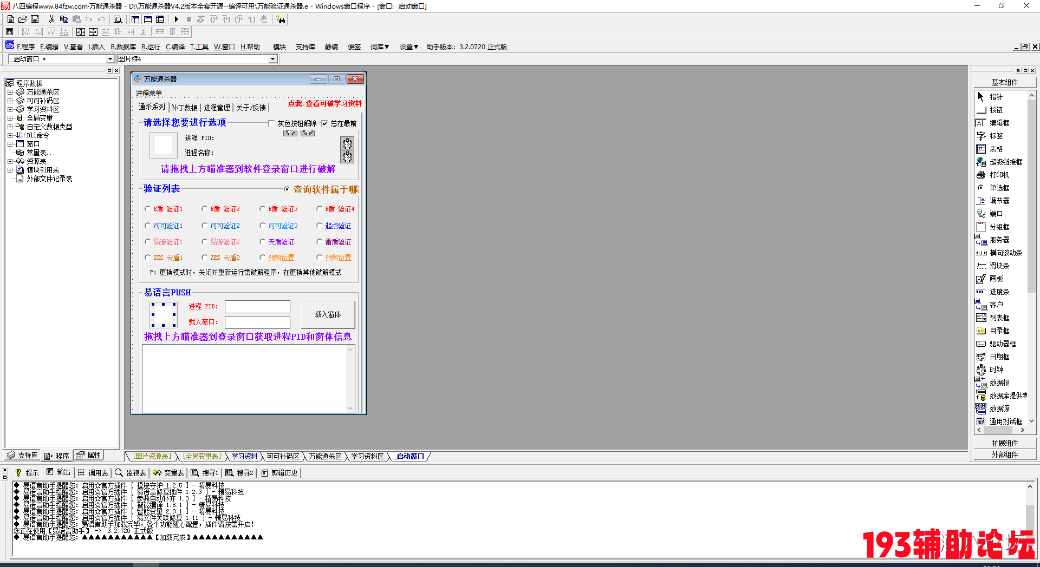The image size is (1040, 567).
Task: Open the 词库 dropdown menu
Action: pos(380,47)
